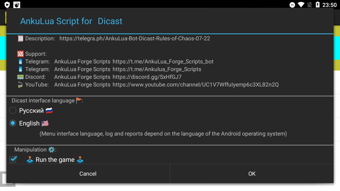Open the YouTube channel link

[195, 85]
